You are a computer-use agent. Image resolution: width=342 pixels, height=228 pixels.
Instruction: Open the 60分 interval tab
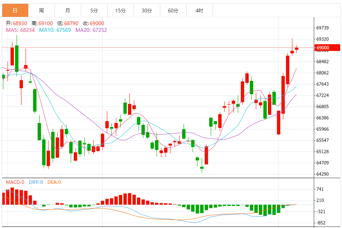click(173, 10)
